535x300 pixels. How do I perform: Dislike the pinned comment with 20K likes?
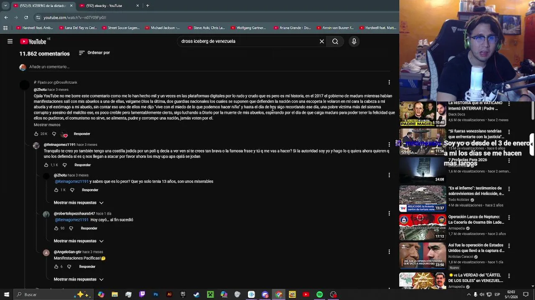tap(54, 134)
